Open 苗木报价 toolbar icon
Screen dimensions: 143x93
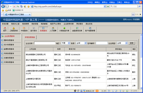(34, 29)
